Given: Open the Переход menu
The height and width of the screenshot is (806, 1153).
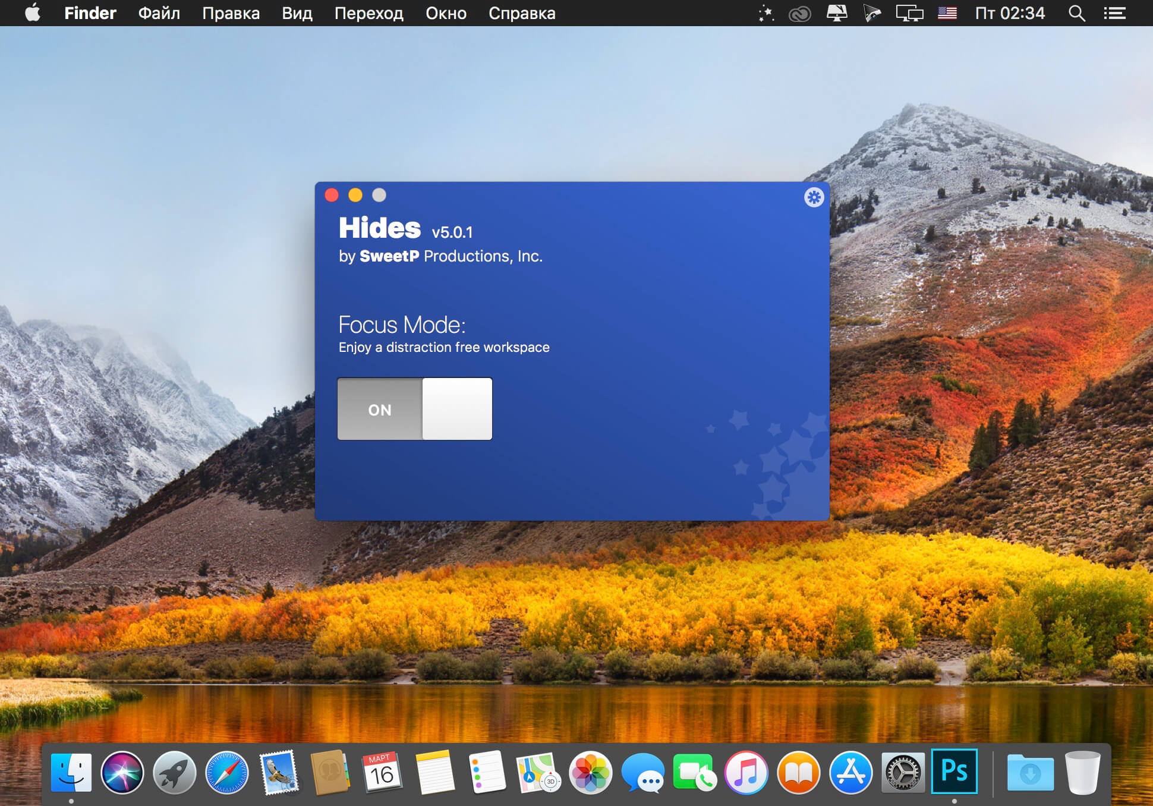Looking at the screenshot, I should point(368,12).
